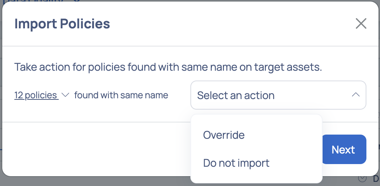Screen dimensions: 380x186
Task: Click the cut-off letter beside circled chevron
Action: click(376, 179)
